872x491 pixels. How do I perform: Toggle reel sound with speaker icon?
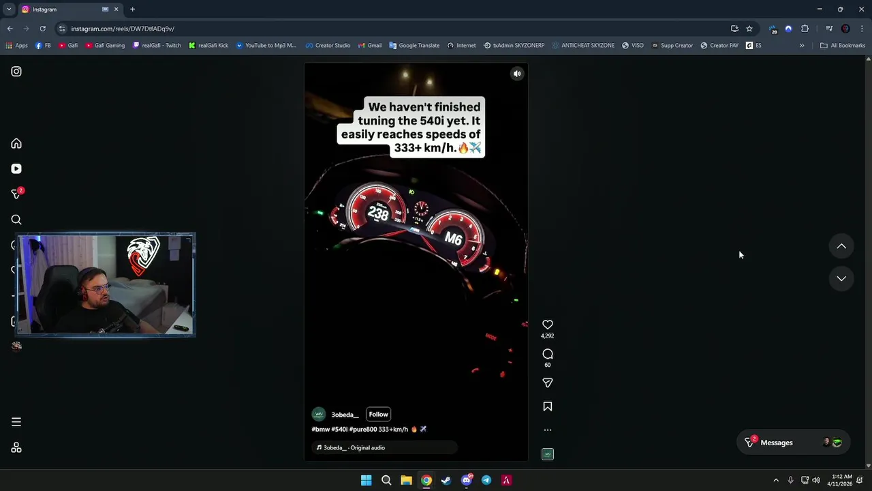(517, 74)
